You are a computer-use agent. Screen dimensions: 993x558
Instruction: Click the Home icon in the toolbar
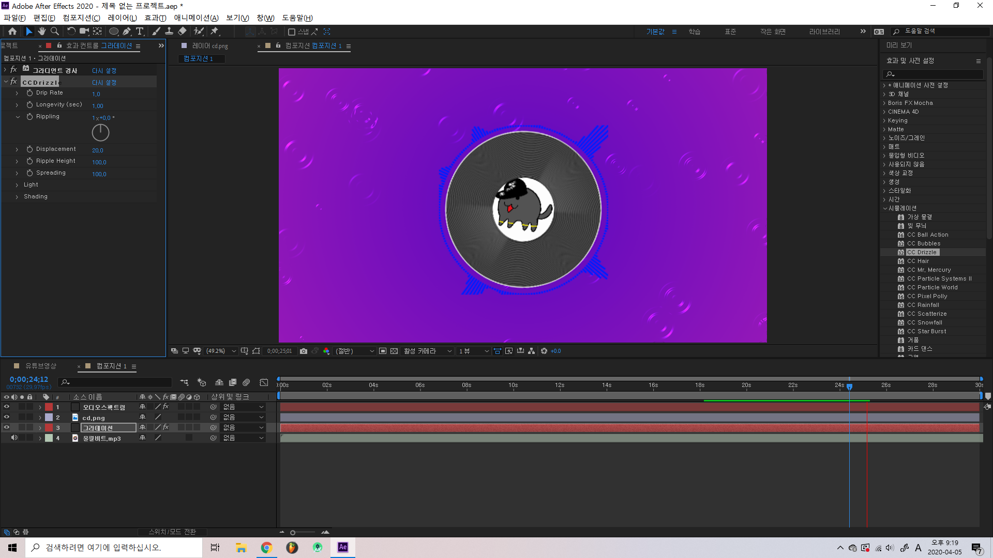pyautogui.click(x=12, y=32)
